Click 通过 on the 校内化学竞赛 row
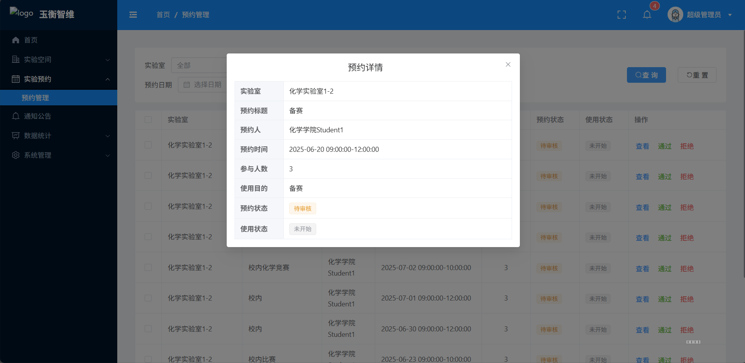This screenshot has height=363, width=745. point(664,269)
